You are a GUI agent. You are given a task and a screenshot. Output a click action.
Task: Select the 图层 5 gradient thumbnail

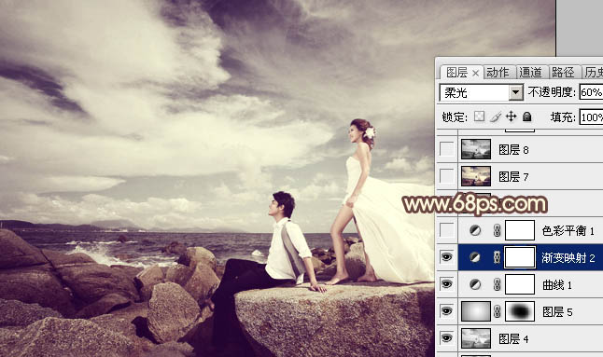coord(476,311)
